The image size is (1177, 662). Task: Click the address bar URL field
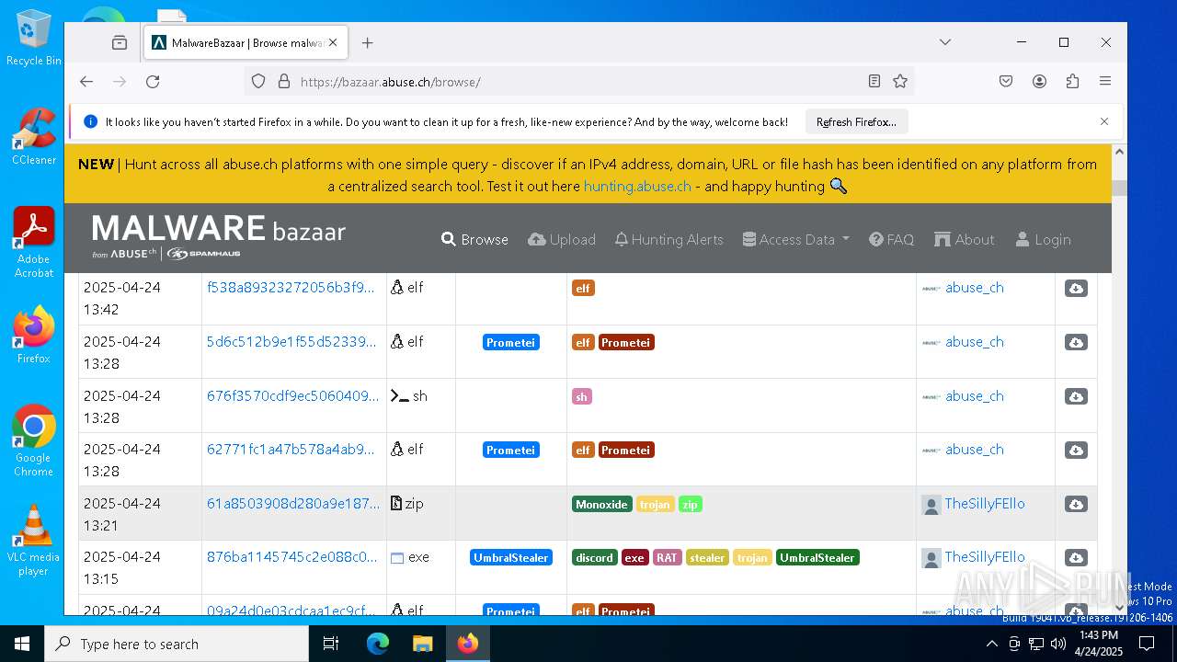click(x=579, y=82)
